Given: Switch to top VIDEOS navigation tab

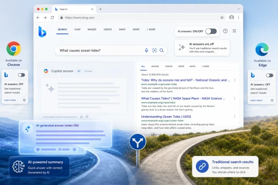Looking at the screenshot, I should (108, 29).
